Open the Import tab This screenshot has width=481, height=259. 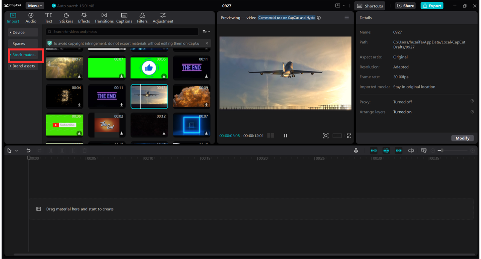[13, 18]
